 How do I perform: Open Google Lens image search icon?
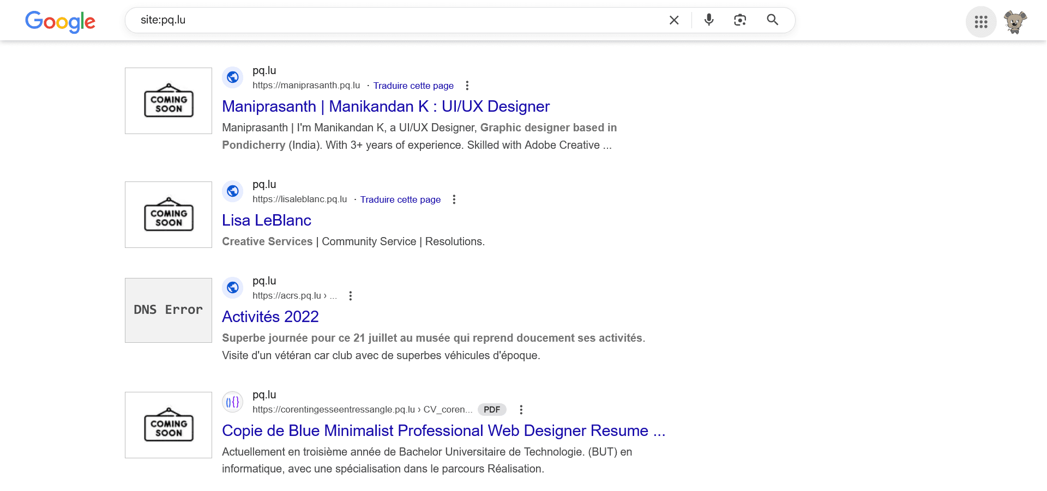click(740, 20)
